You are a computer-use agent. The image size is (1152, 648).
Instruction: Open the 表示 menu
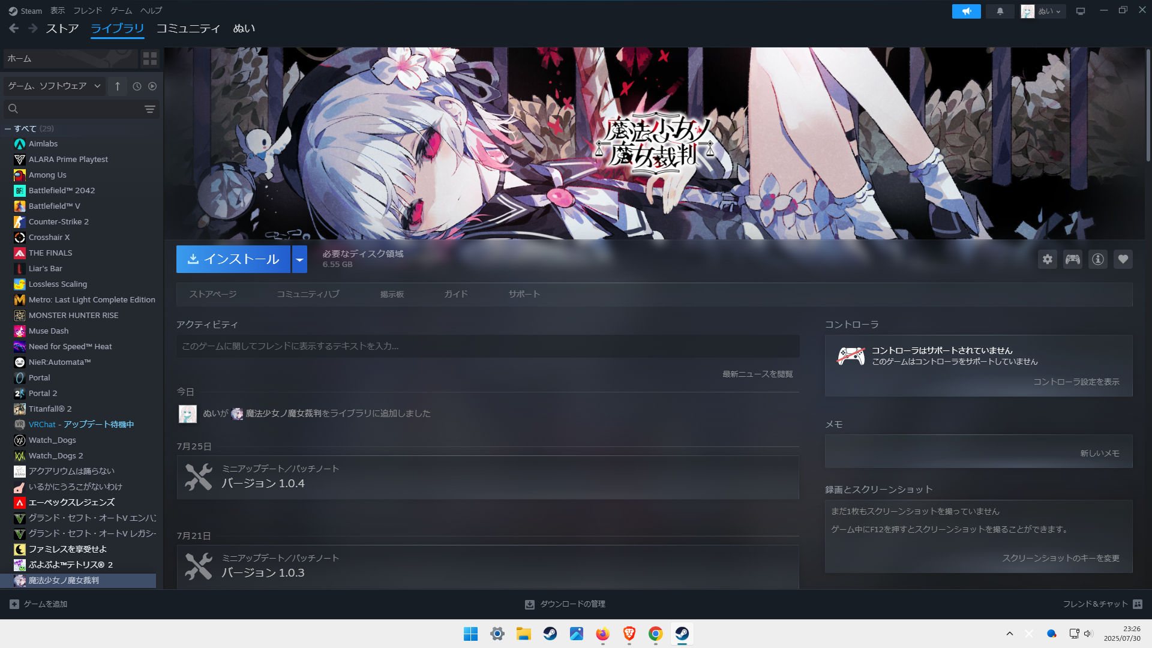58,11
